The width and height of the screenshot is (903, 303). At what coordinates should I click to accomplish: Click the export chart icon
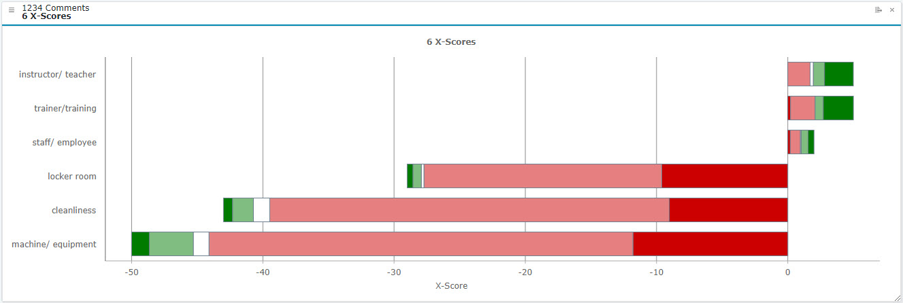[879, 10]
